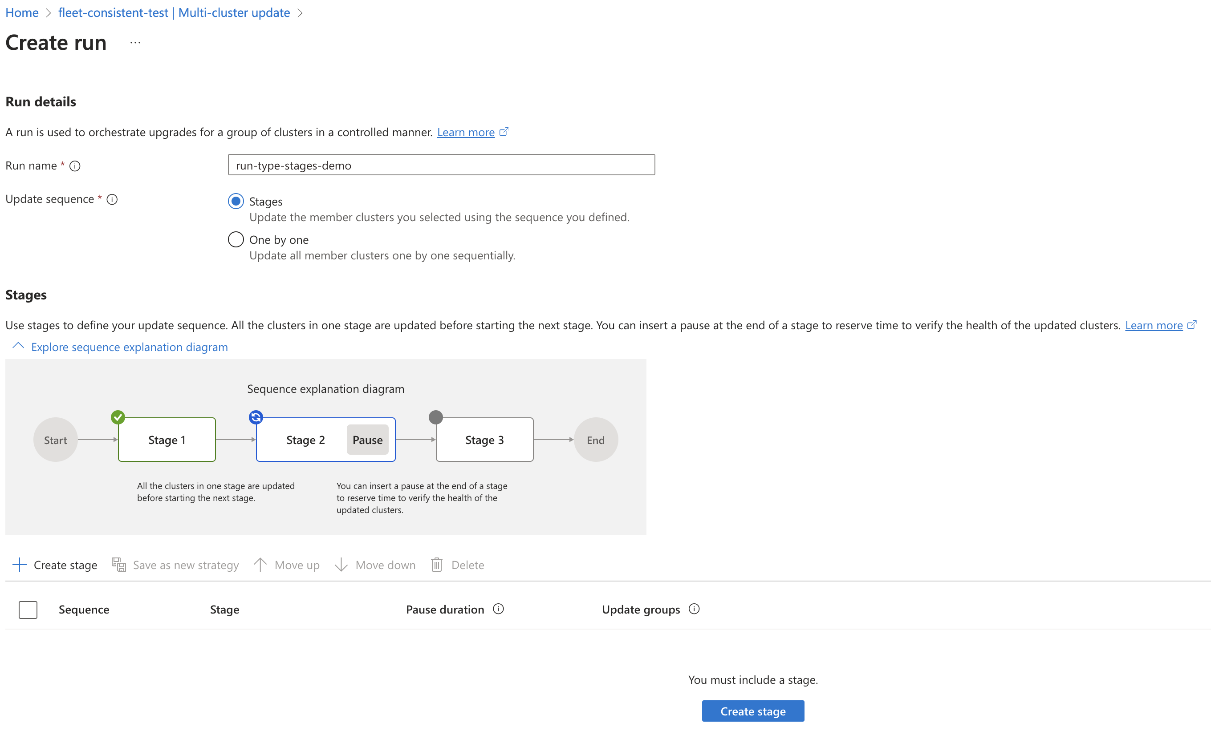1211x735 pixels.
Task: Click the Learn more link in Stages section
Action: click(1155, 324)
